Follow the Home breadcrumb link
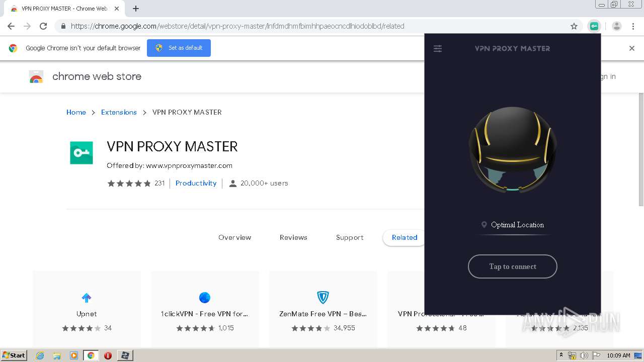Screen dimensions: 644x362 click(x=76, y=112)
